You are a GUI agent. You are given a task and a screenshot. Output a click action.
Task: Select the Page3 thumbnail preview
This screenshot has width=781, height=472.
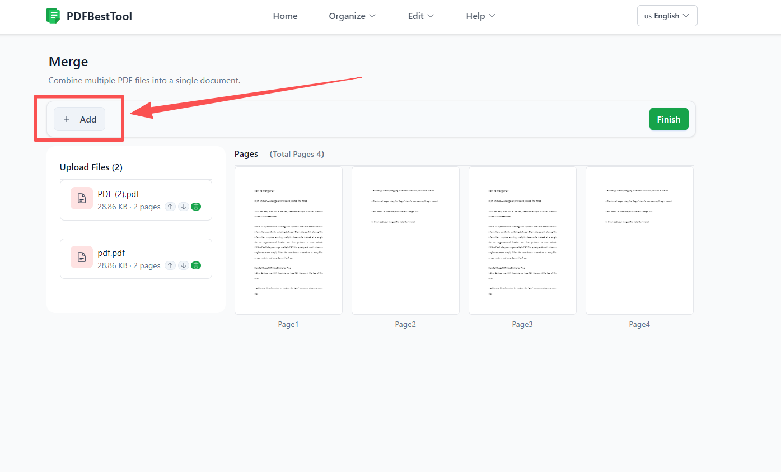click(522, 240)
